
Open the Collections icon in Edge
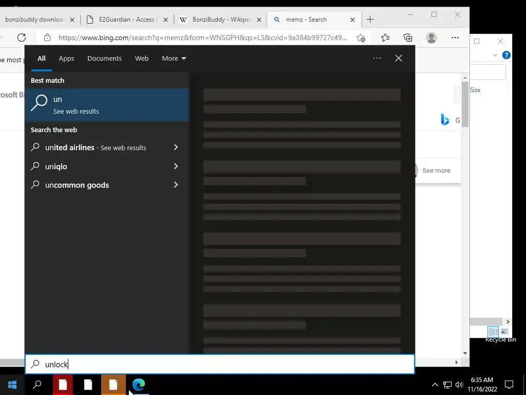tap(408, 38)
